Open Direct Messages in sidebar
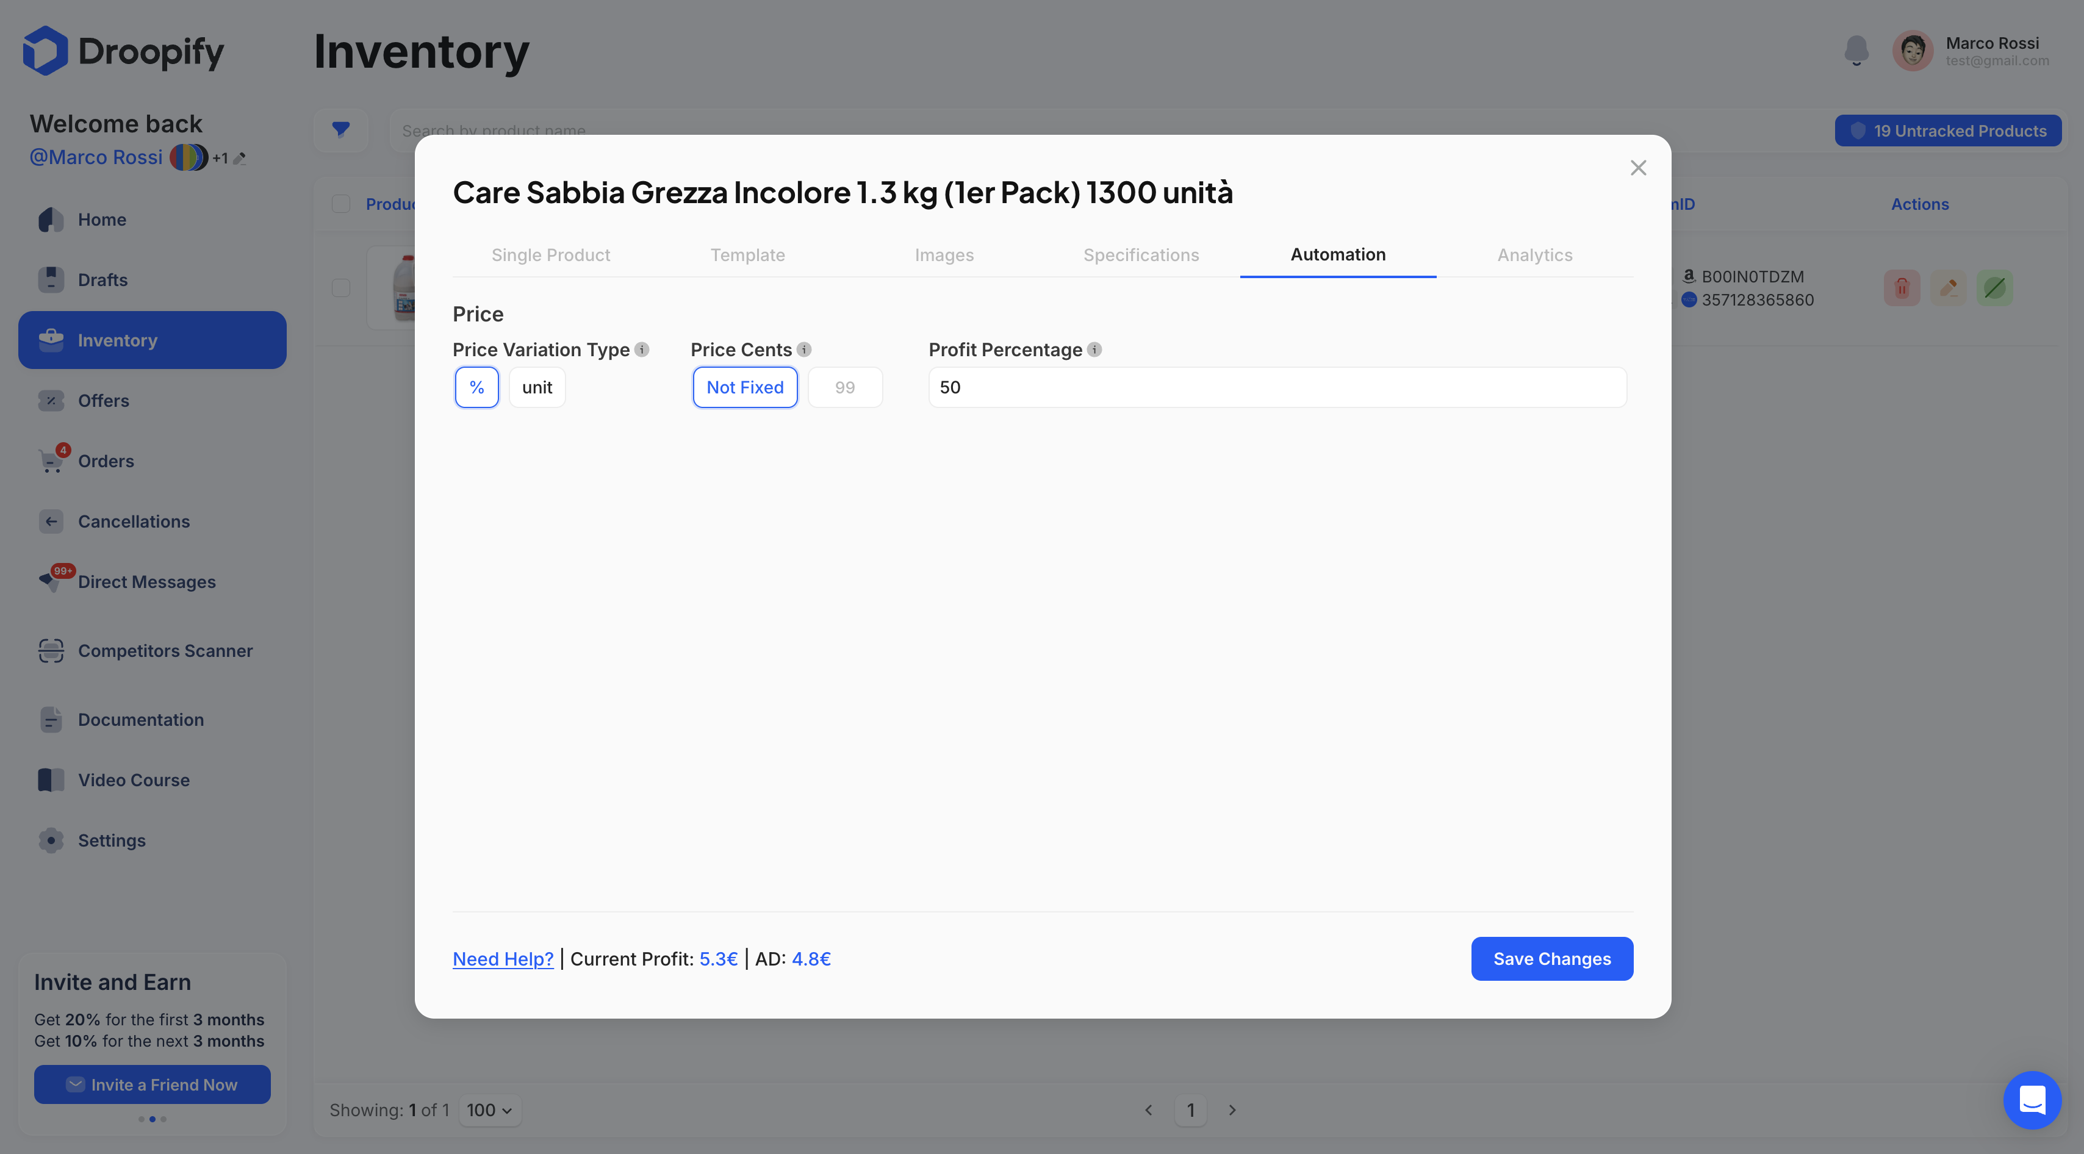Viewport: 2084px width, 1154px height. [146, 581]
